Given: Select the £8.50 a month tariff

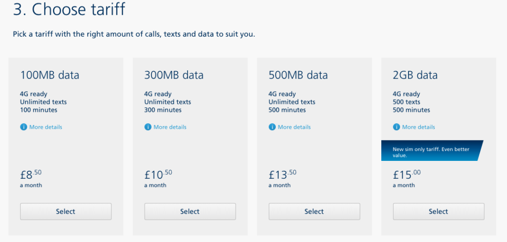Looking at the screenshot, I should (x=66, y=211).
